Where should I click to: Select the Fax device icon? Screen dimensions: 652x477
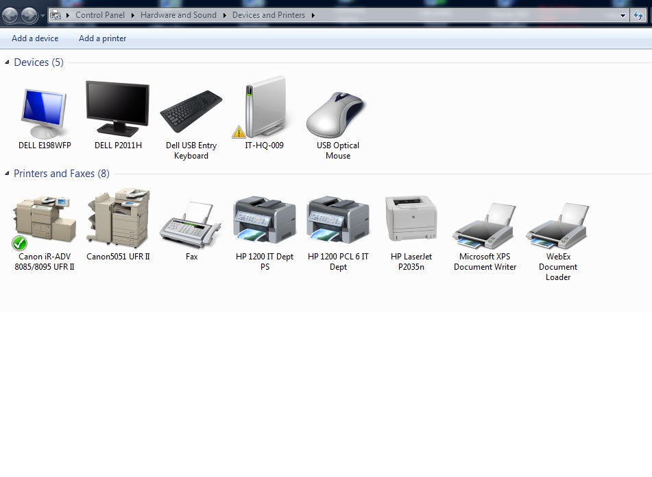[191, 224]
